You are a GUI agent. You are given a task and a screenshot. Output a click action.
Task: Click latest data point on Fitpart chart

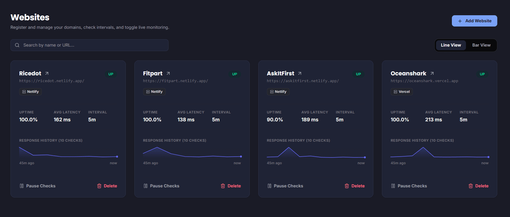[x=241, y=157]
